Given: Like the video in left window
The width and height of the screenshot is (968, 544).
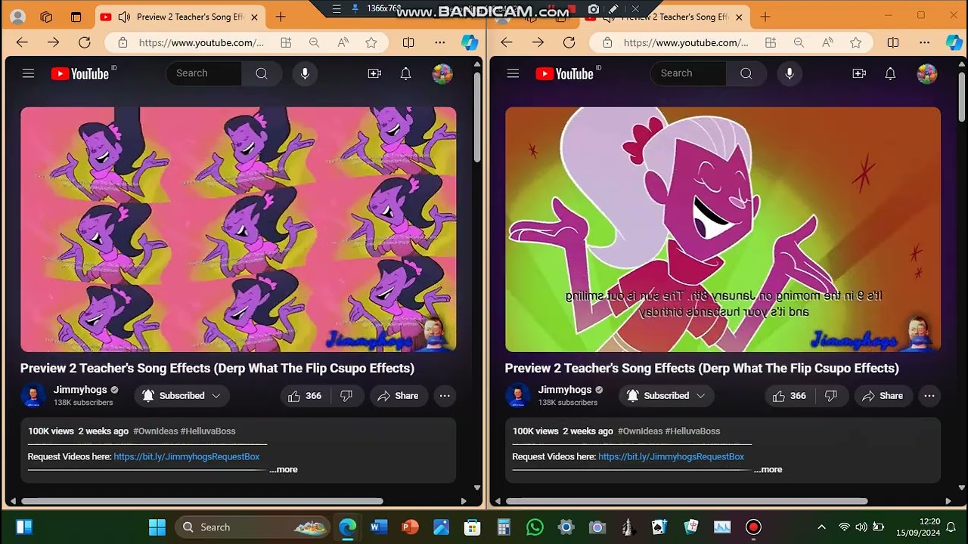Looking at the screenshot, I should (305, 396).
